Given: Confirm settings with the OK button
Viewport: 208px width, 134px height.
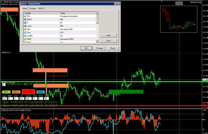Looking at the screenshot, I should pos(86,48).
